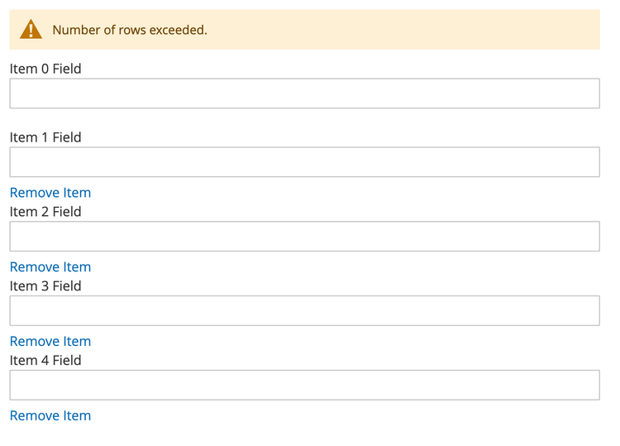
Task: Click the 'Item 3 Field' label text
Action: [45, 286]
